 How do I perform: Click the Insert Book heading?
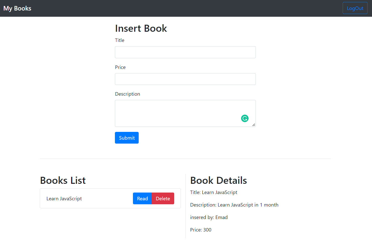click(x=141, y=28)
